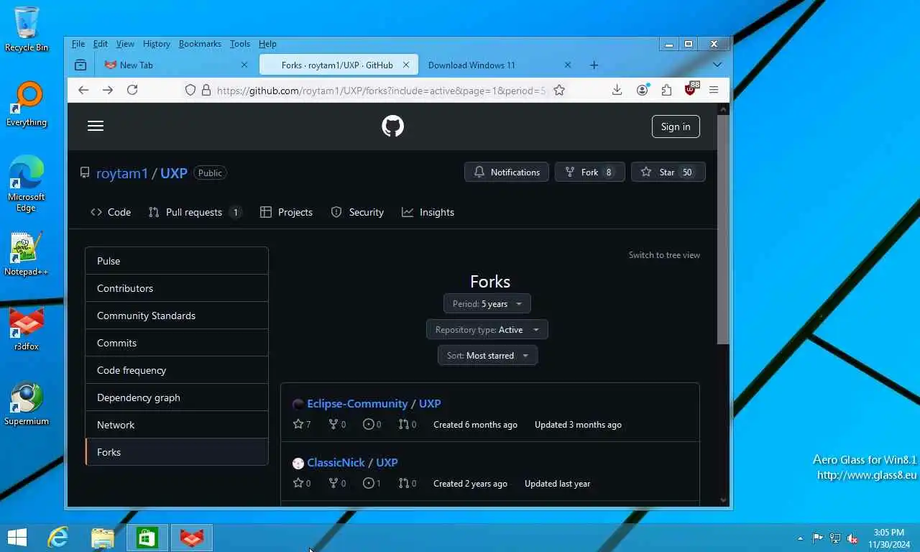Close the Forks GitHub tab

pyautogui.click(x=405, y=65)
